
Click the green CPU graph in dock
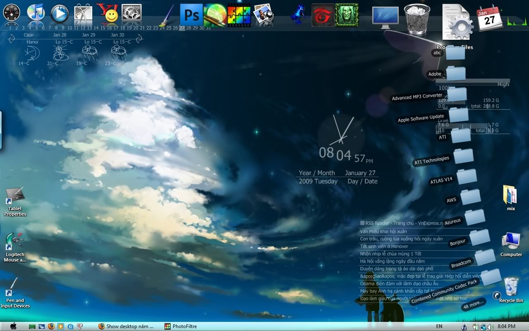[x=517, y=22]
